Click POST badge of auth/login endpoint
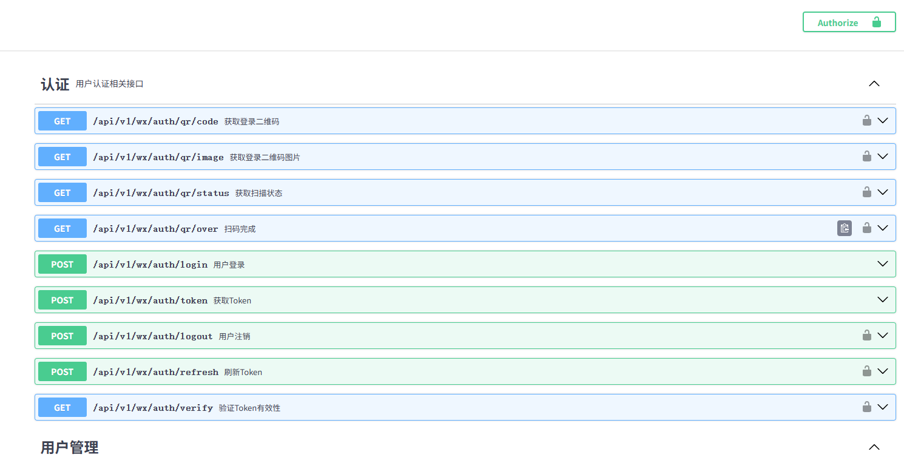The width and height of the screenshot is (904, 457). 62,264
